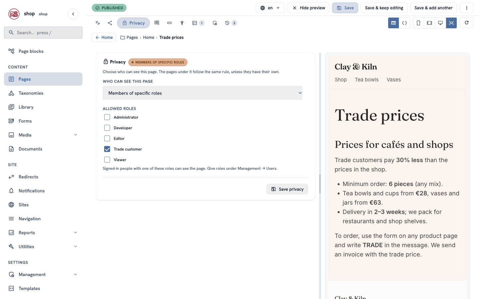Select the fit-to-width preview icon
Viewport: 479px width, 299px height.
[451, 23]
